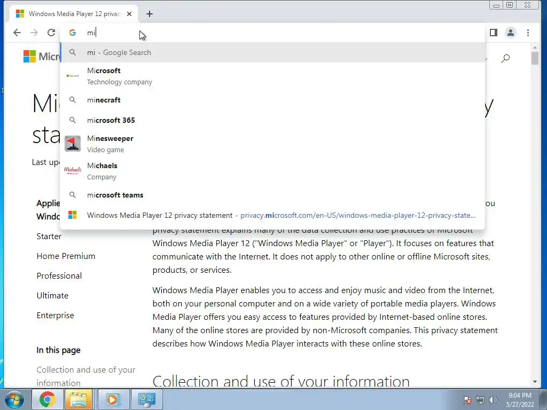
Task: Click the page vertical scrollbar thumb
Action: pyautogui.click(x=535, y=58)
